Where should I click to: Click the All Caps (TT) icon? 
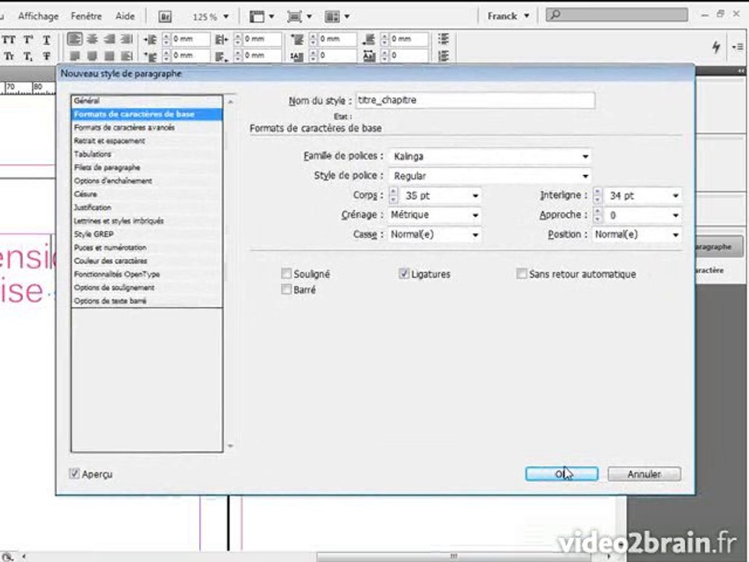[x=9, y=40]
